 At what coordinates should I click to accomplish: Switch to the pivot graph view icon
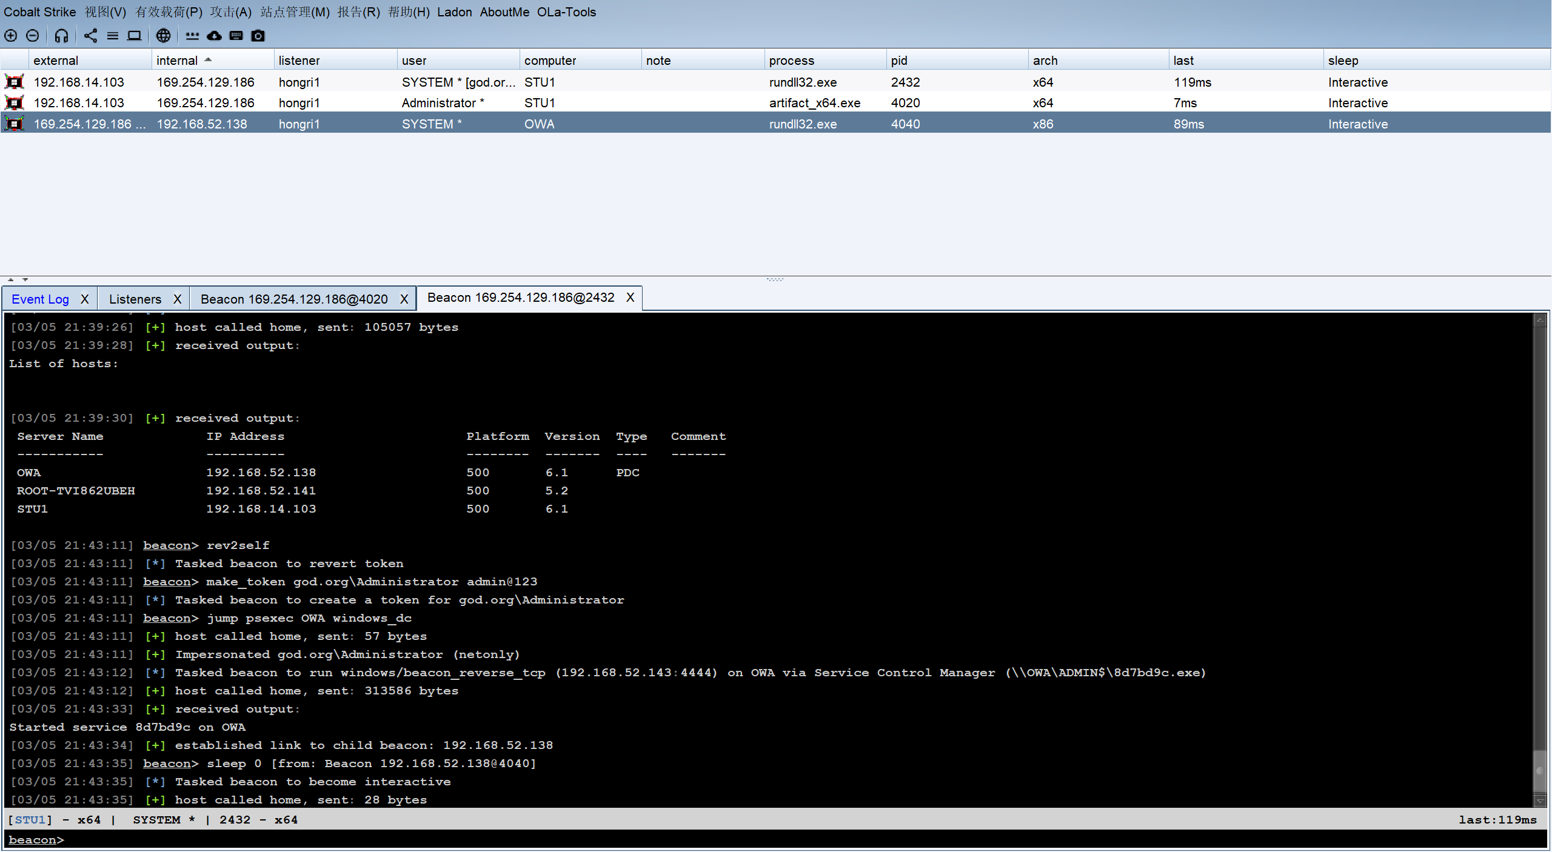pos(90,36)
